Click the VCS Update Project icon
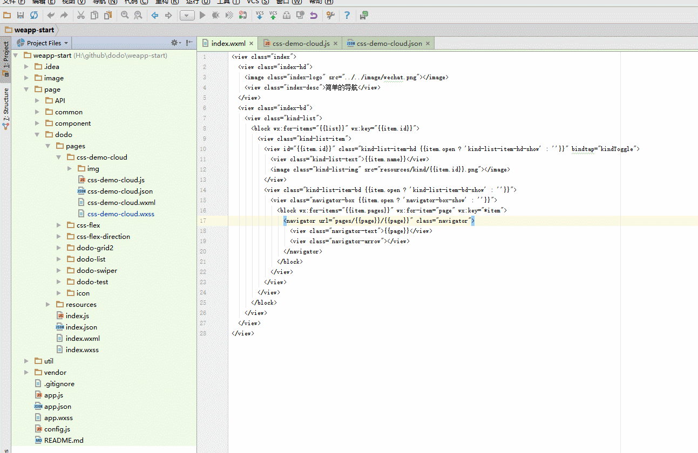Image resolution: width=698 pixels, height=453 pixels. [260, 16]
